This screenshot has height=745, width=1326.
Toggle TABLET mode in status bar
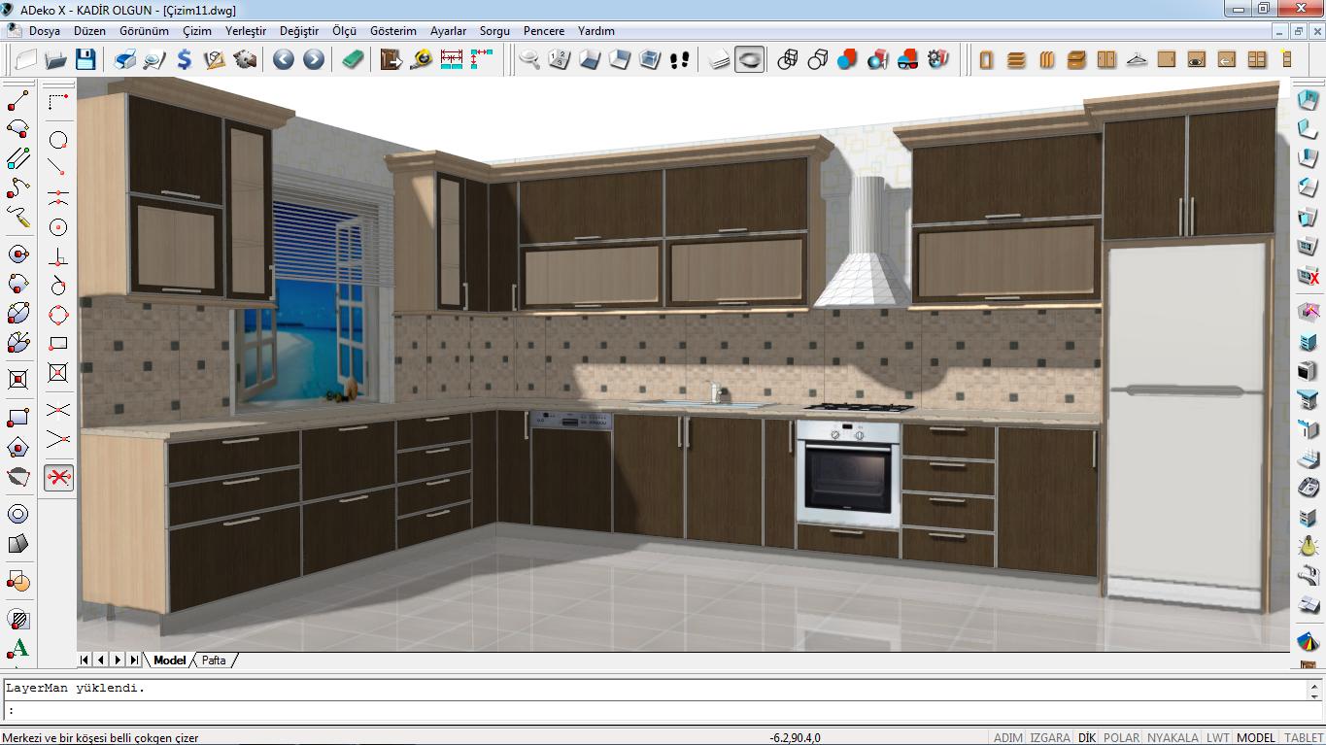[1304, 737]
